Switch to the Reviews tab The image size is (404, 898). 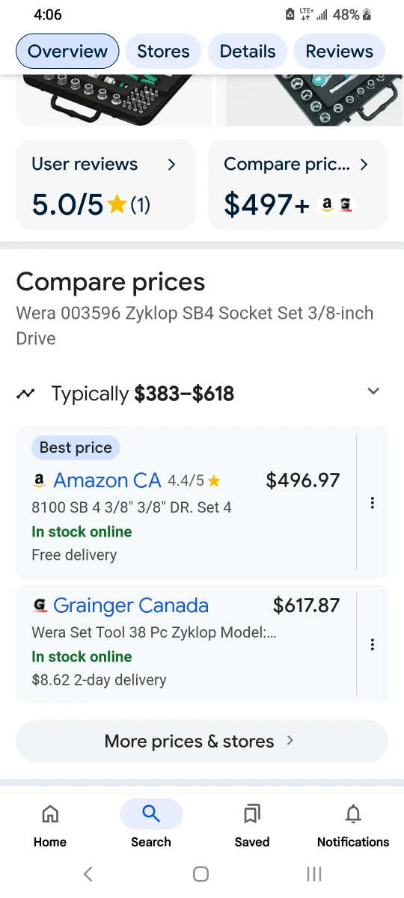(339, 52)
